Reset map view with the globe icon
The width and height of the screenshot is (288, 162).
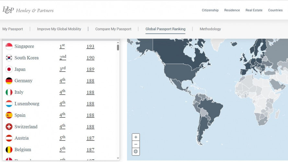(x=136, y=152)
